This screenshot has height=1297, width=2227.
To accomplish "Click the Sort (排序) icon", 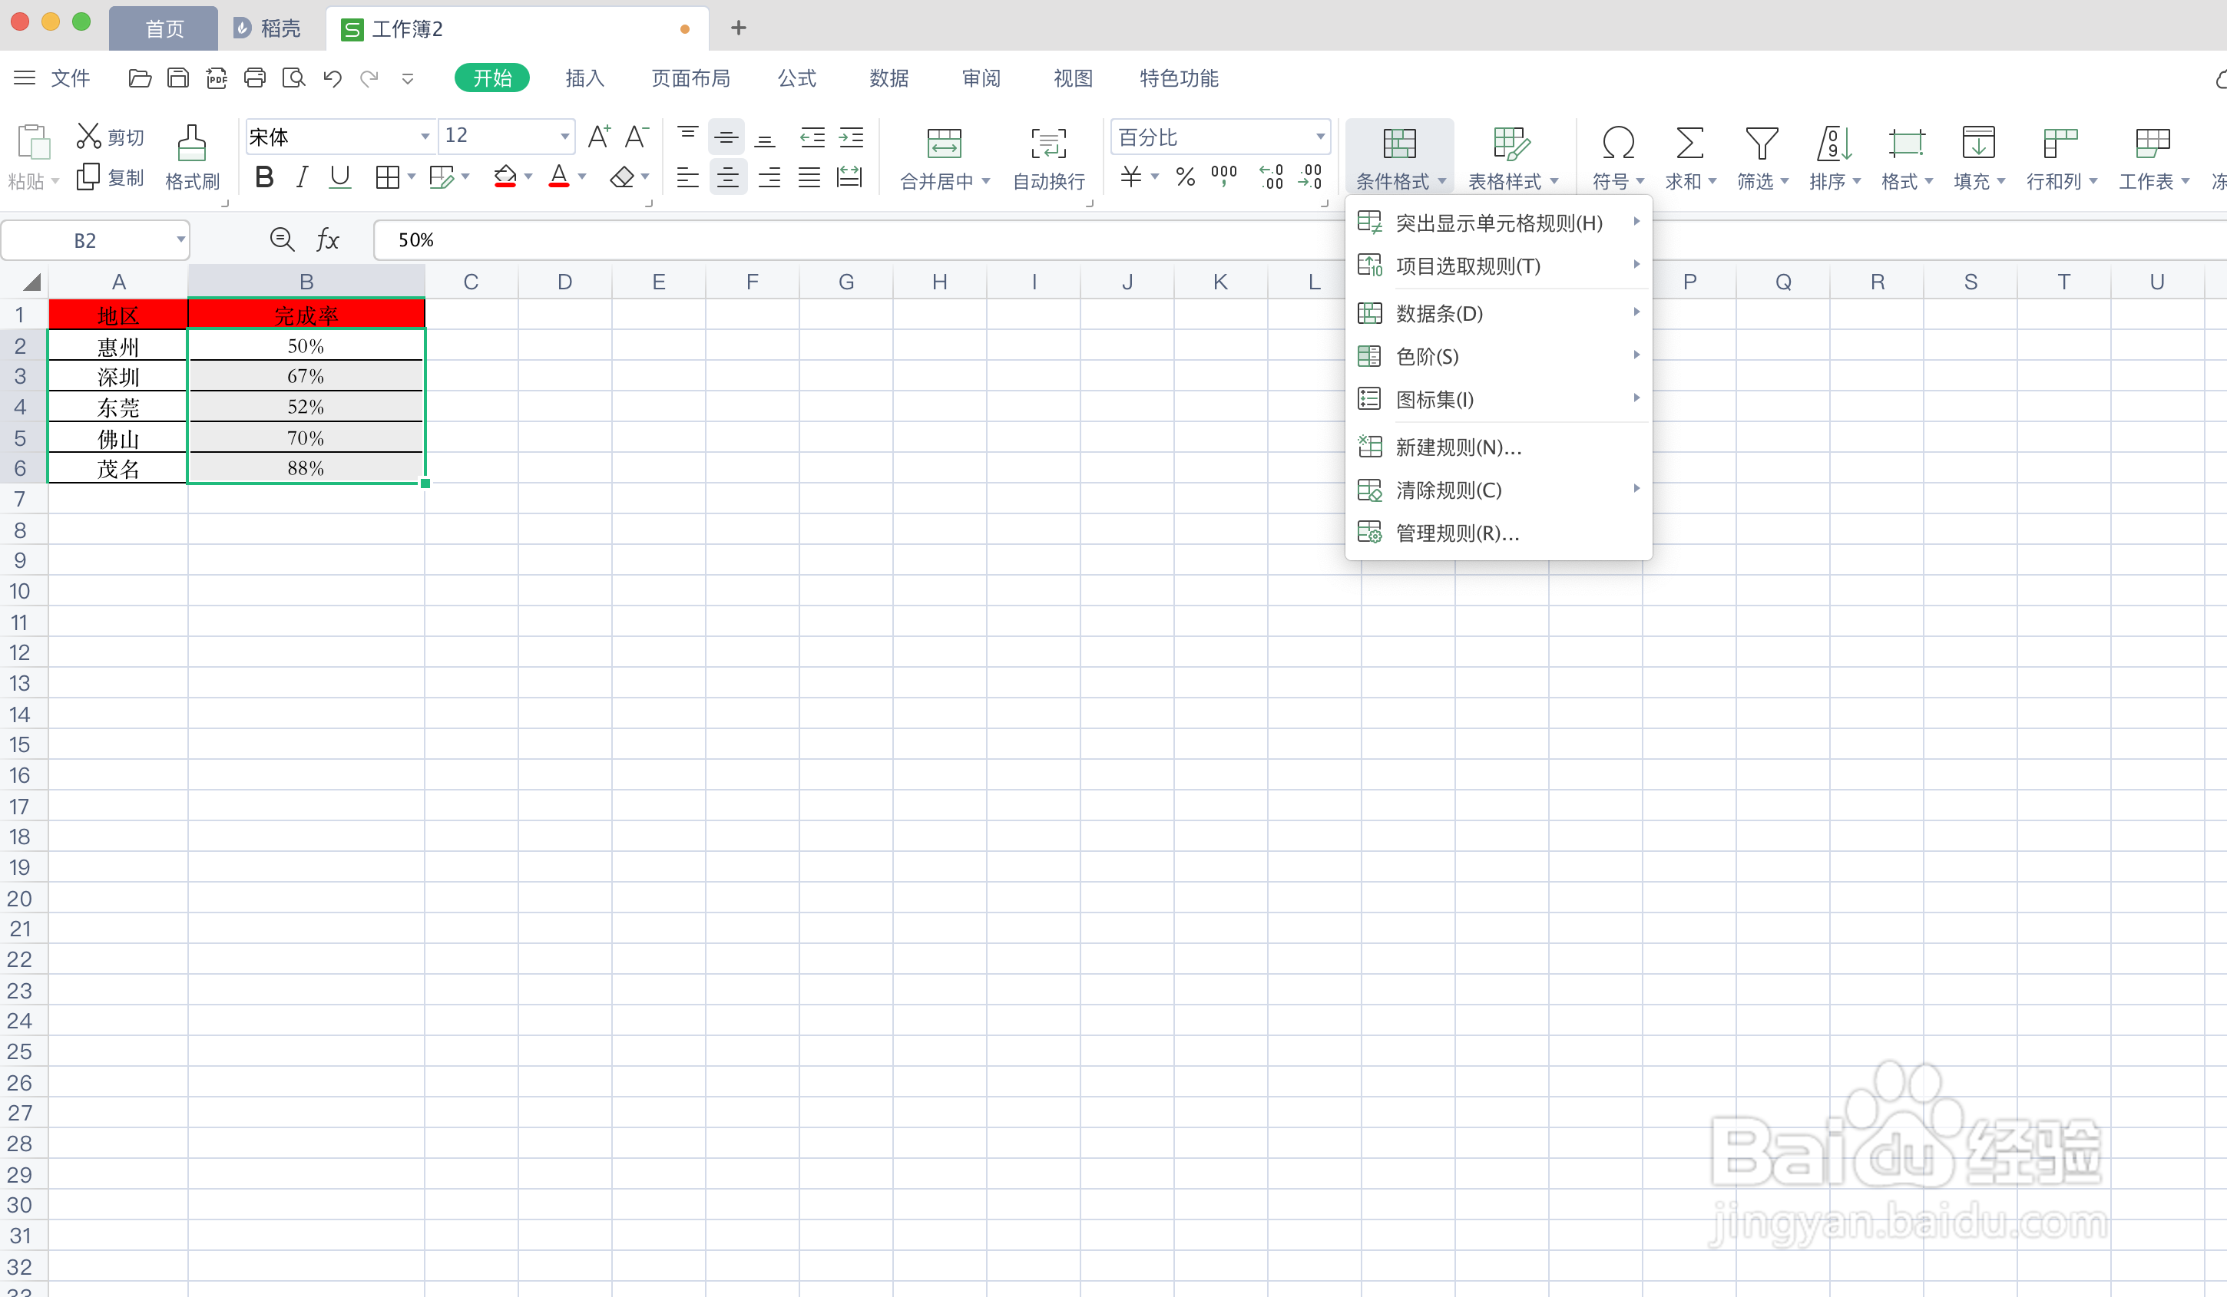I will click(x=1833, y=143).
